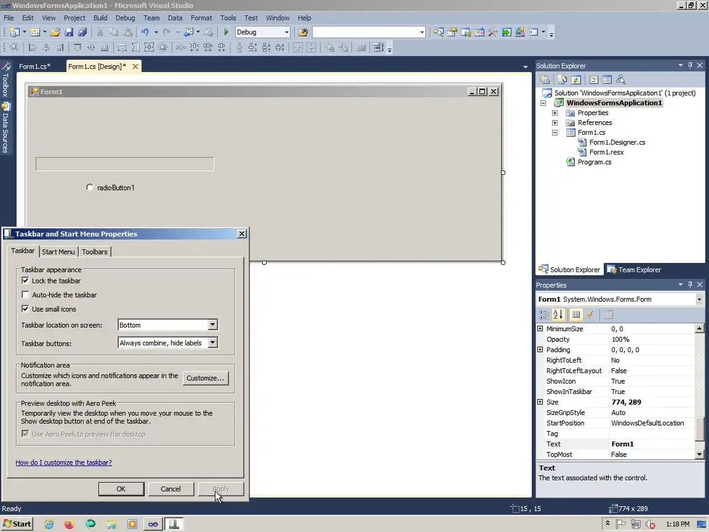Viewport: 709px width, 532px height.
Task: Click the Text property value Form1
Action: pos(623,444)
